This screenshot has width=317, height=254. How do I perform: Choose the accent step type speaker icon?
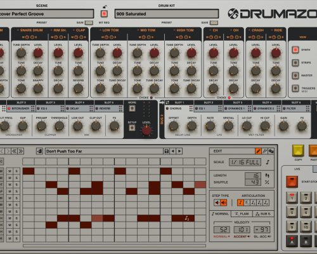(x=224, y=203)
